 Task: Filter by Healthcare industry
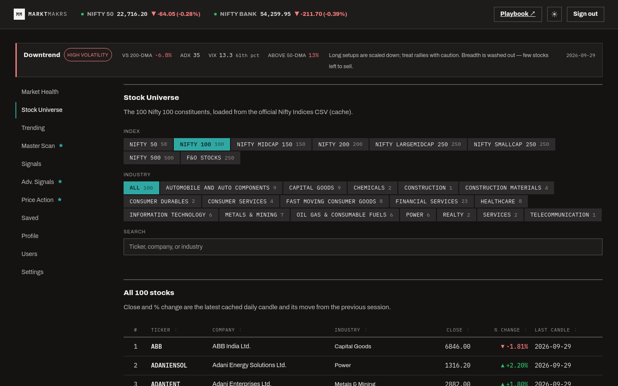click(x=501, y=202)
